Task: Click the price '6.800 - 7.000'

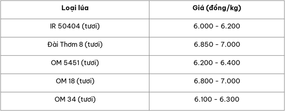Action: (x=217, y=81)
